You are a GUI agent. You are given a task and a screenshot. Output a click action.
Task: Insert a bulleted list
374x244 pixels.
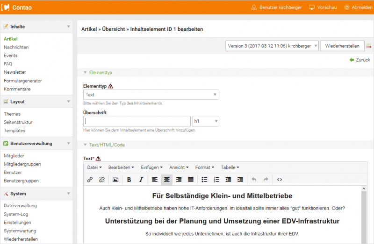click(x=204, y=180)
